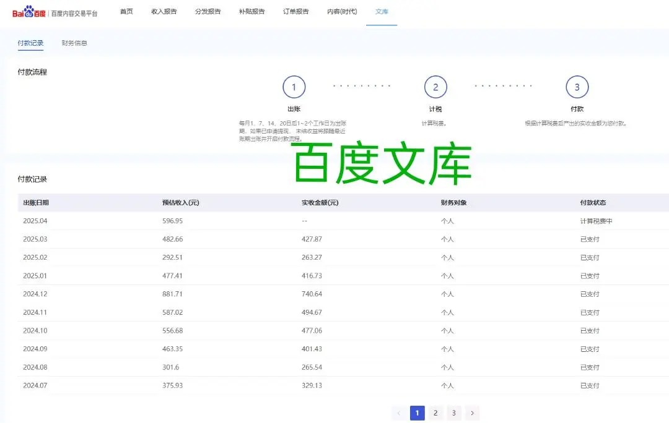Select the 2024.12 date cell
669x423 pixels.
(35, 294)
